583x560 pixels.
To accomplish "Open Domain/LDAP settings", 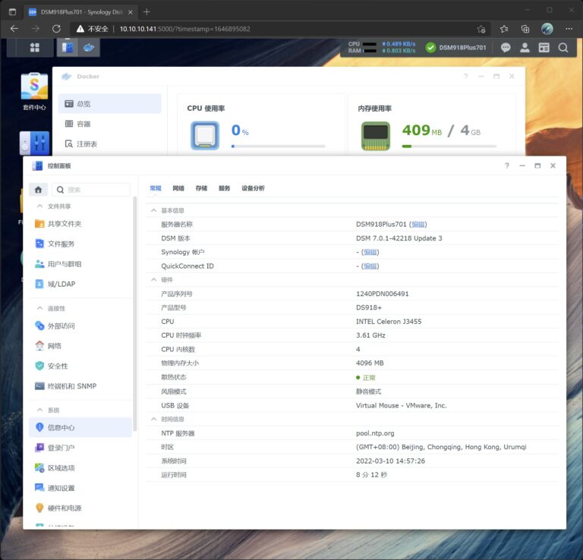I will tap(80, 284).
